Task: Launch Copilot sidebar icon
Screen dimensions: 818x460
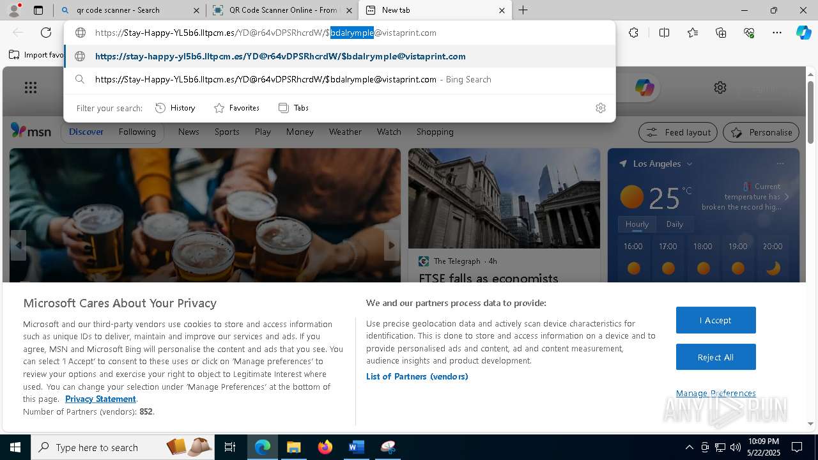Action: tap(803, 33)
